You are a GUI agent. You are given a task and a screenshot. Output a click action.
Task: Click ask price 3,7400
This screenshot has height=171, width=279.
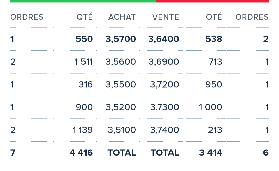[x=165, y=130]
